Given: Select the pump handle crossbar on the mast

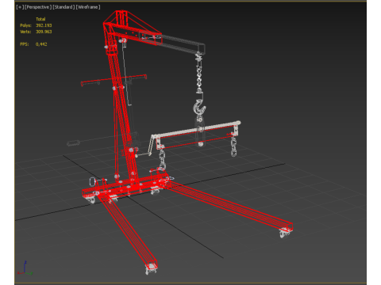Looking at the screenshot, I should [x=114, y=80].
